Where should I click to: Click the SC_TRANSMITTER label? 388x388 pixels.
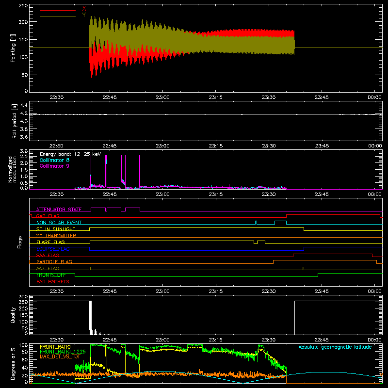(x=56, y=235)
